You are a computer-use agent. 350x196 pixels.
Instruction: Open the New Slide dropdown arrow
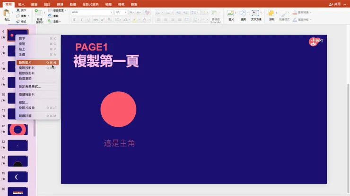pos(44,13)
